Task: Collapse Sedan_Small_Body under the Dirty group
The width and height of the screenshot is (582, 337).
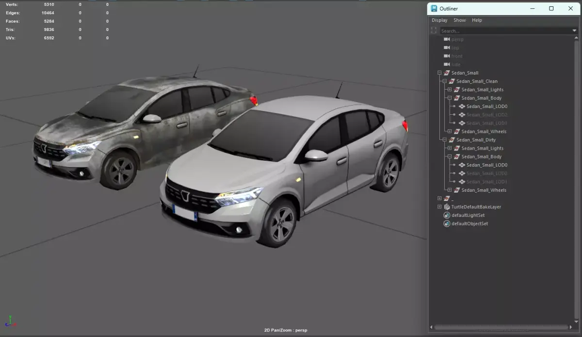Action: click(450, 157)
